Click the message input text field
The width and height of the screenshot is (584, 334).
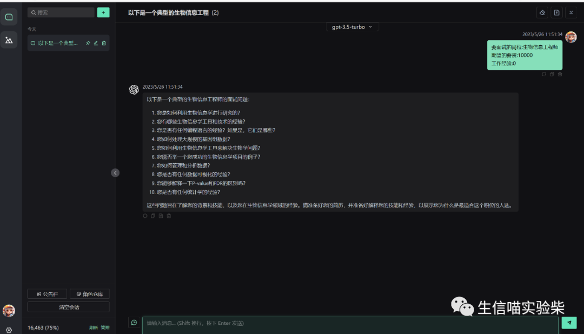[350, 323]
